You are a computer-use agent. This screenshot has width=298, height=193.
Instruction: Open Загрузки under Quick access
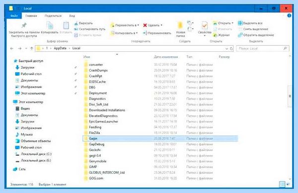(x=25, y=67)
